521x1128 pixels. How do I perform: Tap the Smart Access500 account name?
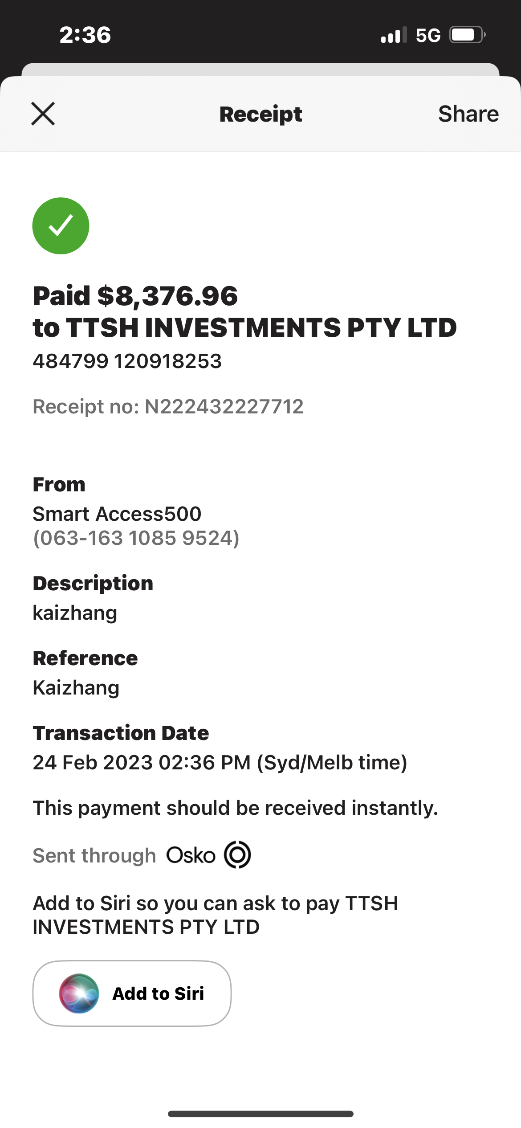tap(117, 514)
